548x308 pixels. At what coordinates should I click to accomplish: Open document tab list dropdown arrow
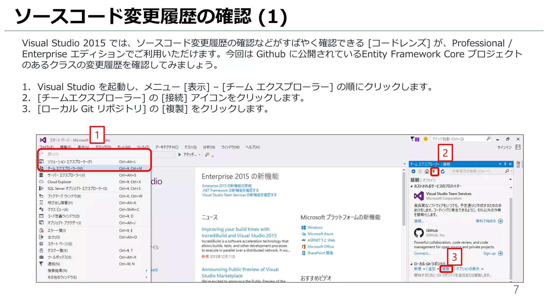[405, 164]
